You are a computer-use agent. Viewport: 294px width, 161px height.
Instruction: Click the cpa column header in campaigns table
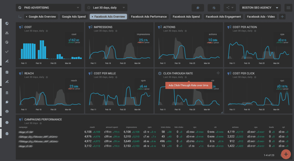(x=256, y=127)
